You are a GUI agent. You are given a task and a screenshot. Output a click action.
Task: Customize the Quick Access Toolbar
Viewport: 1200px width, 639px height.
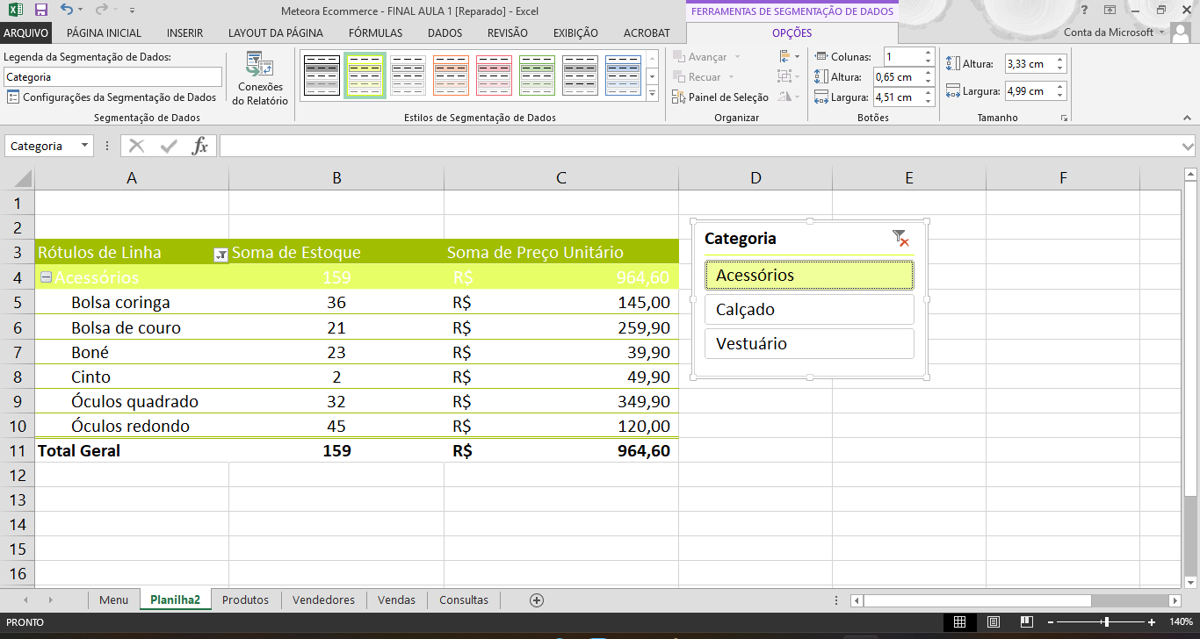(x=132, y=11)
